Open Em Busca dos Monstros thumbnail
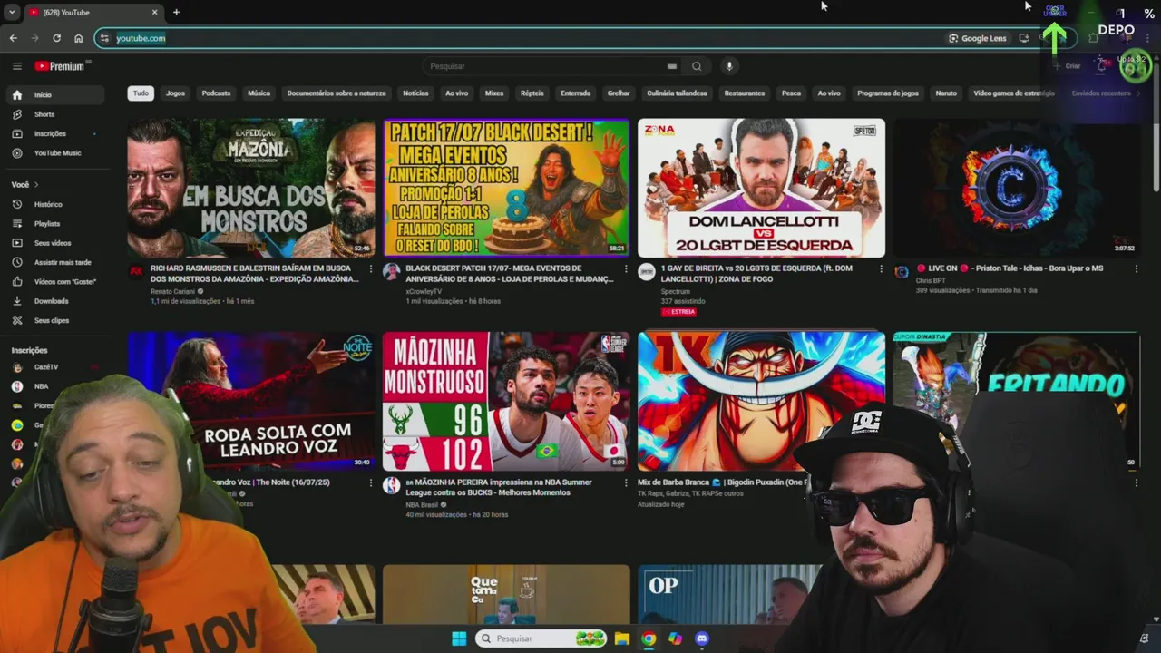 click(x=250, y=188)
